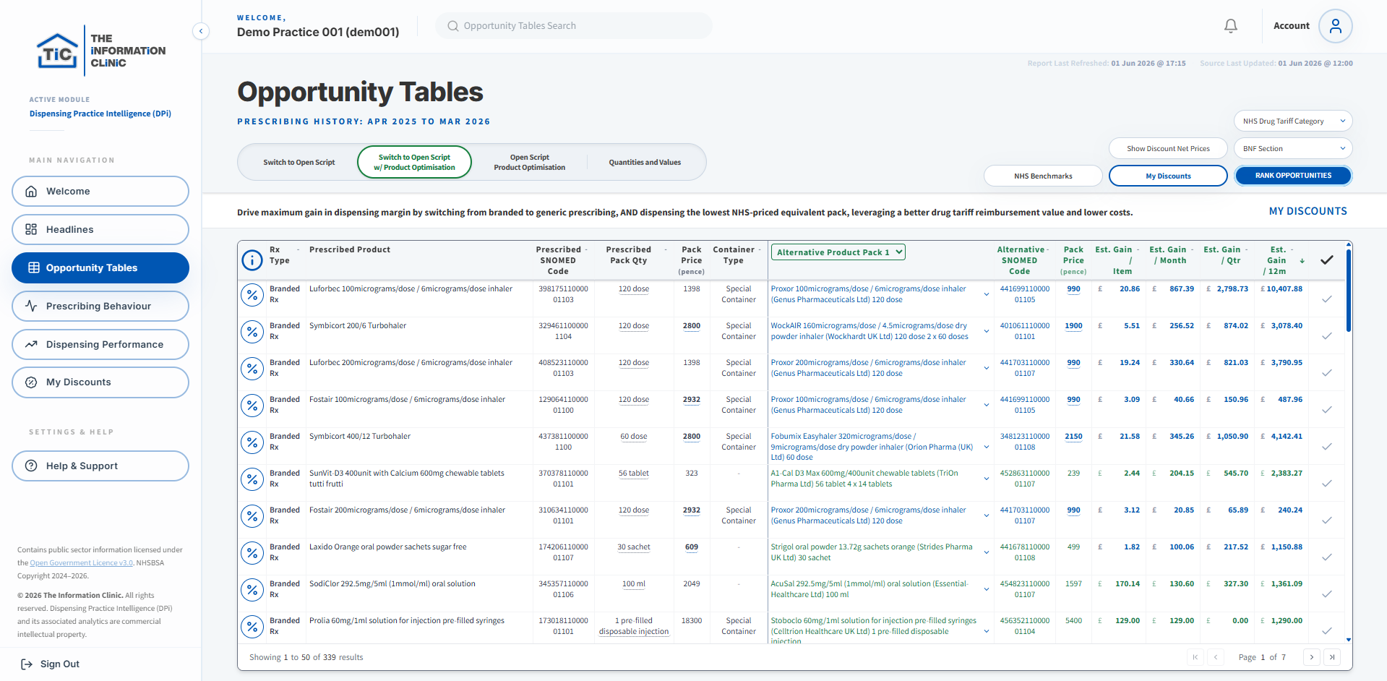The image size is (1387, 681).
Task: Open Help & Support
Action: pos(100,466)
